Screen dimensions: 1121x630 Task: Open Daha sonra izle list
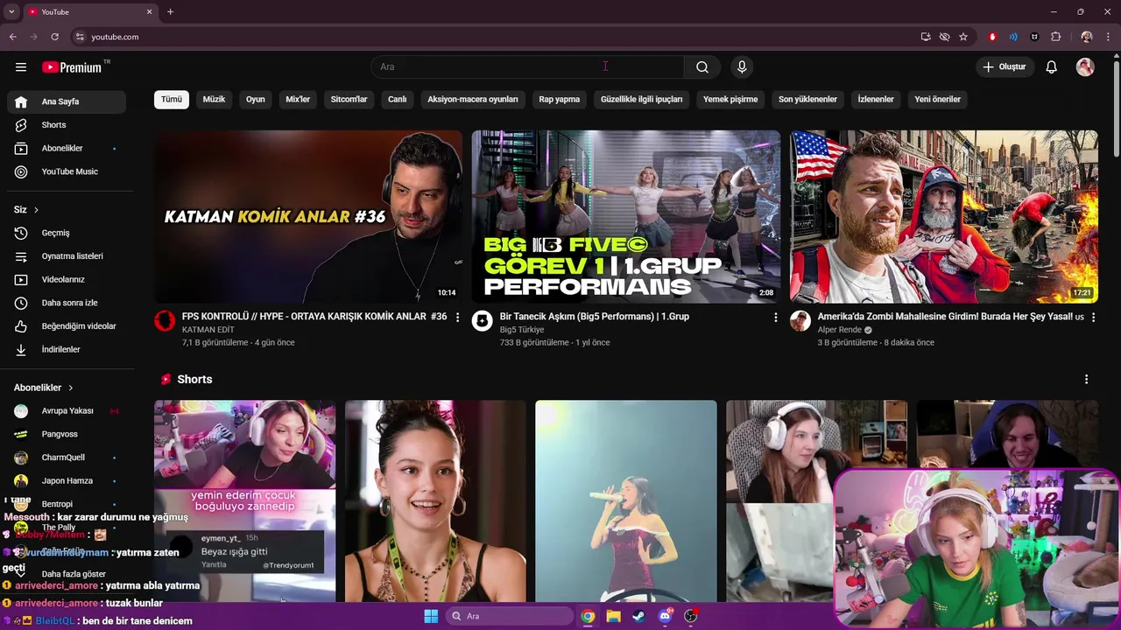tap(67, 303)
